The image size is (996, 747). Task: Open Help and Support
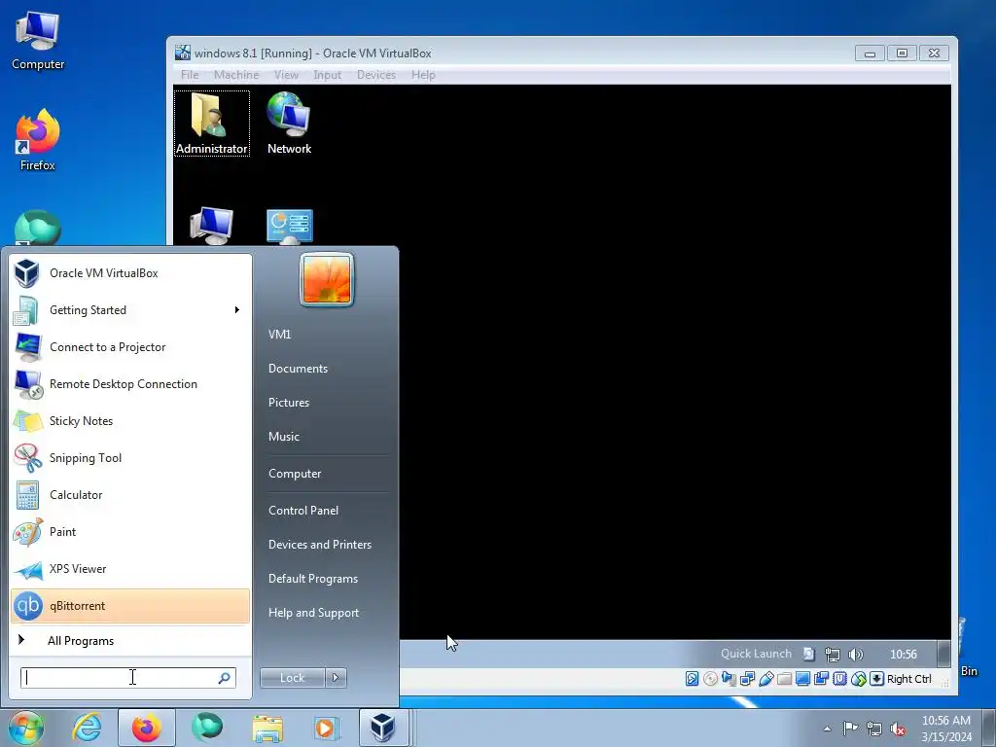tap(314, 613)
